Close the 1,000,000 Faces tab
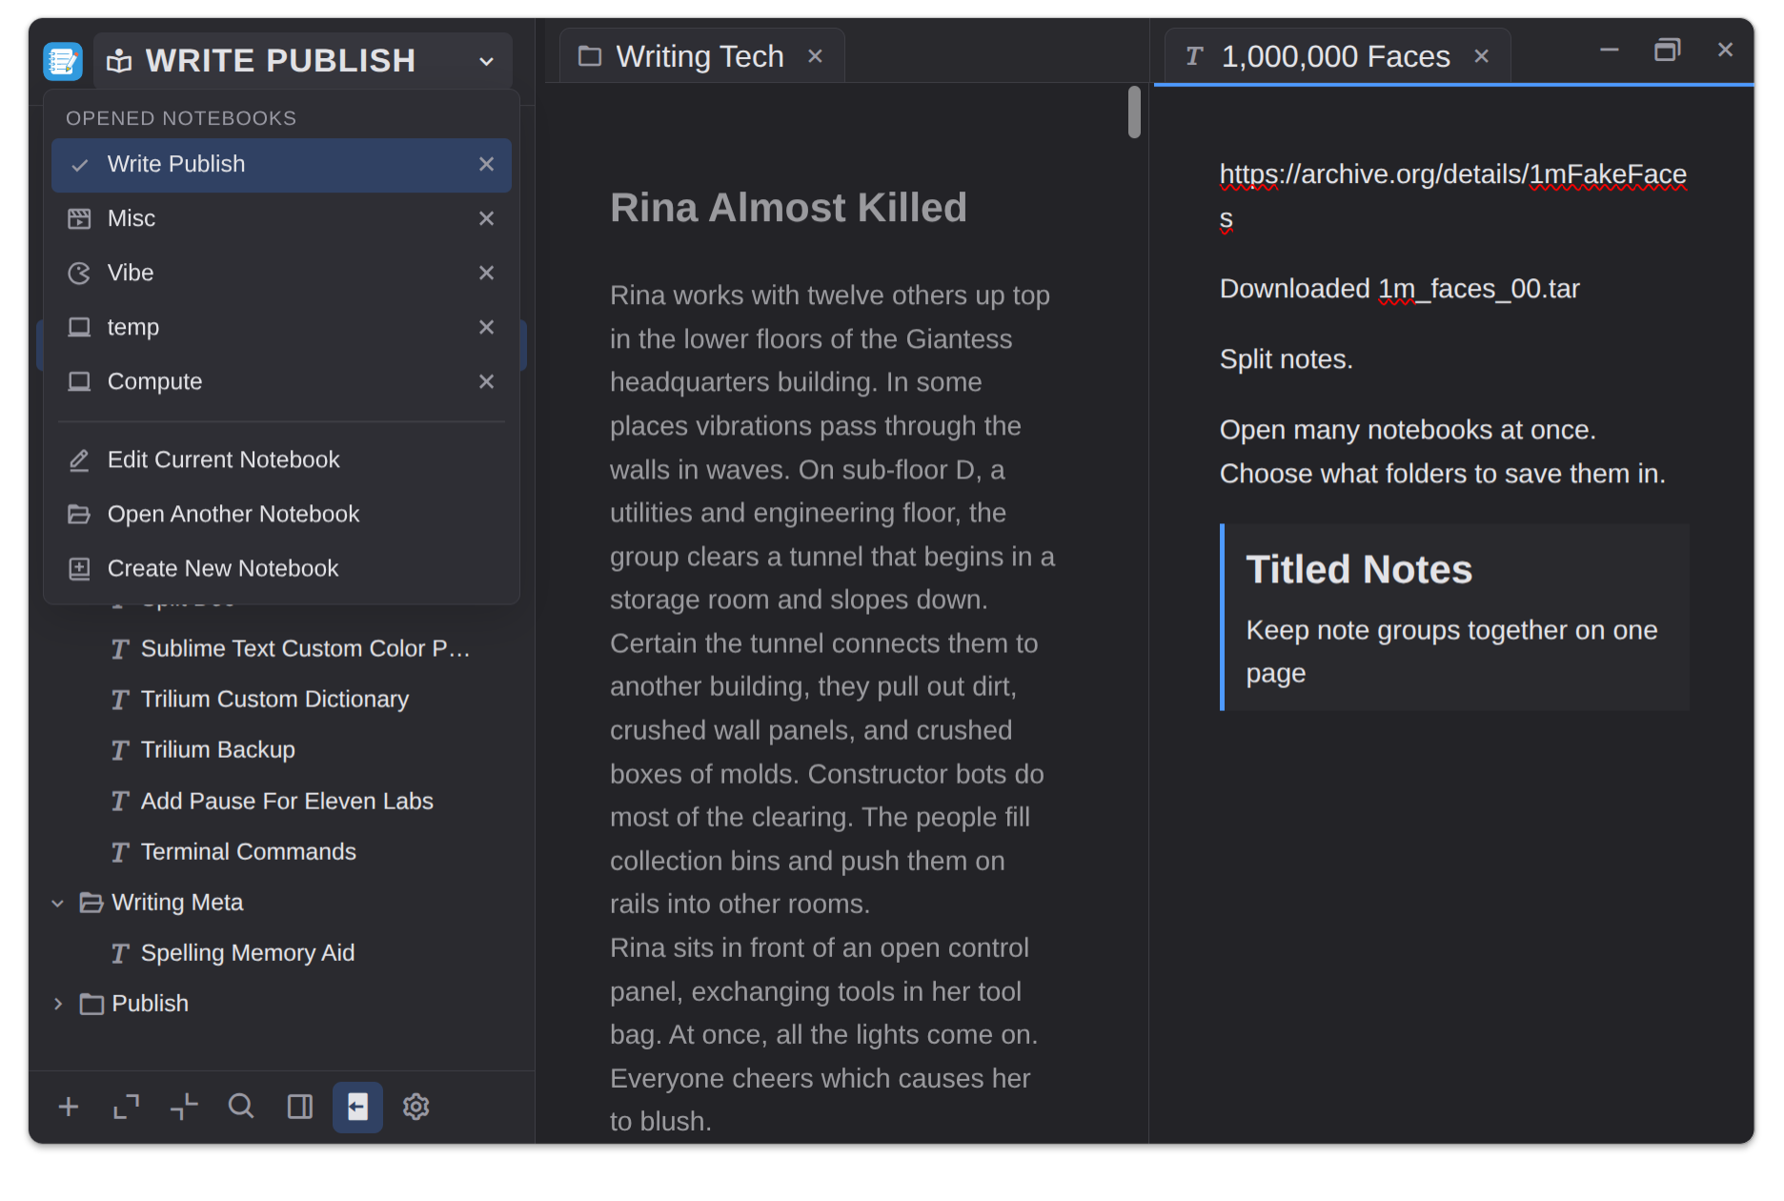Screen dimensions: 1784x1201 1481,56
